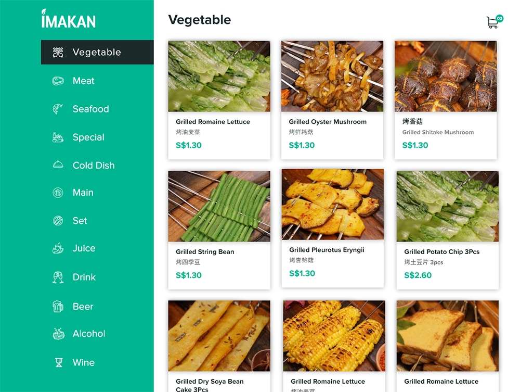Viewport: 520px width, 392px height.
Task: Click the shrimp icon beside Seafood
Action: click(58, 109)
